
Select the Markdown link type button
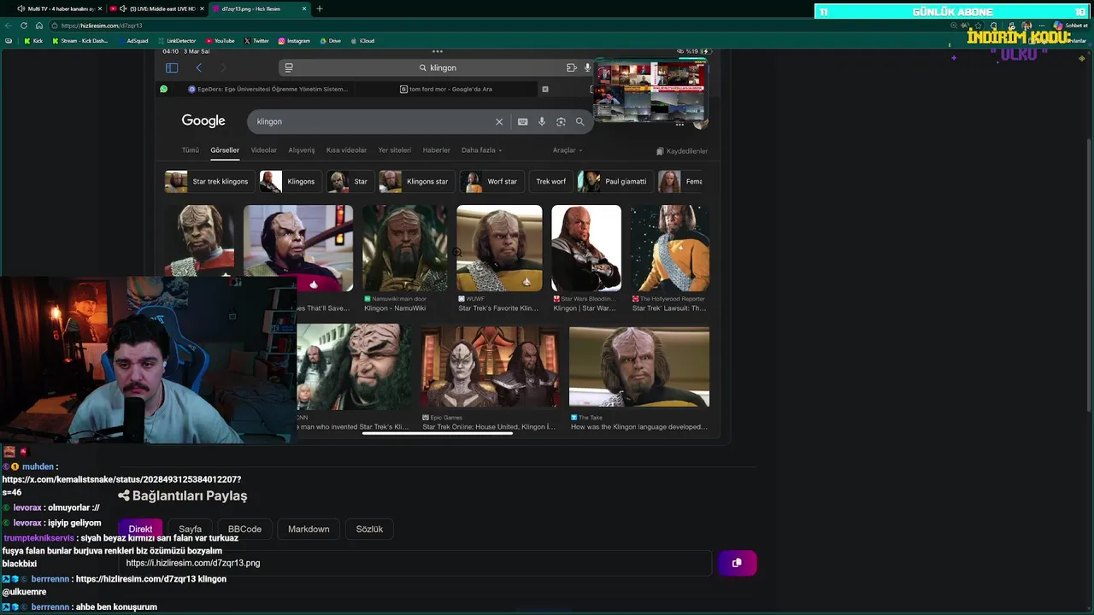coord(309,530)
